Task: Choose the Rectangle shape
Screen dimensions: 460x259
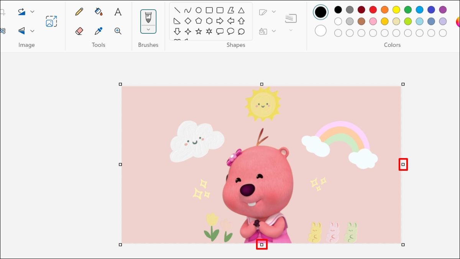Action: tap(209, 10)
